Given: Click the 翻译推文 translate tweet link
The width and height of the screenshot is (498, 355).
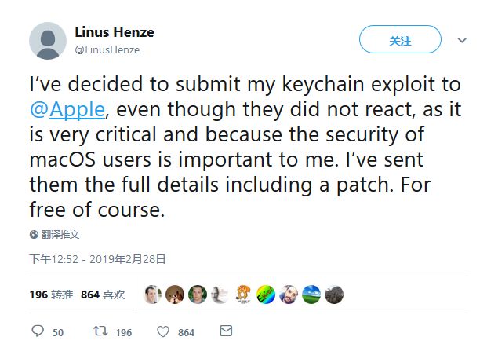Looking at the screenshot, I should tap(60, 234).
